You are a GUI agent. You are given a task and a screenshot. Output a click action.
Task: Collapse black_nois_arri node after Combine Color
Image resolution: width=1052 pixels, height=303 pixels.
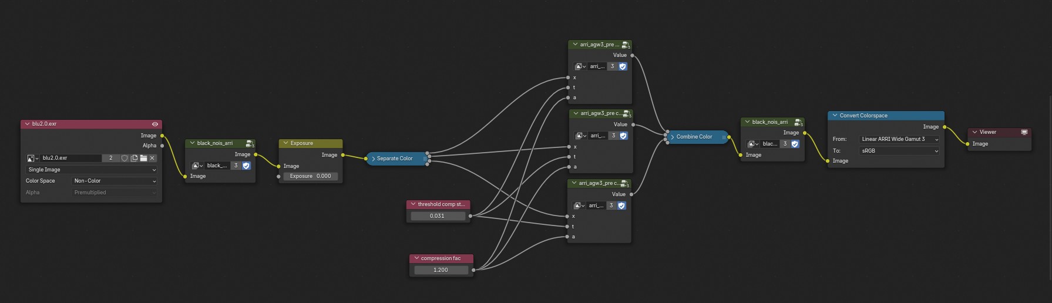point(747,122)
